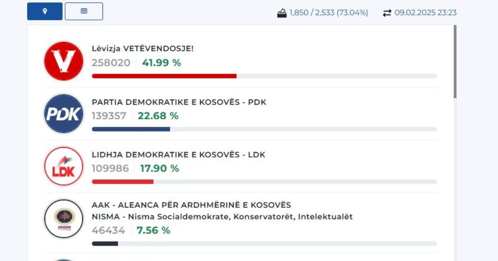Click the blue PDK progress bar
The width and height of the screenshot is (498, 261).
131,129
